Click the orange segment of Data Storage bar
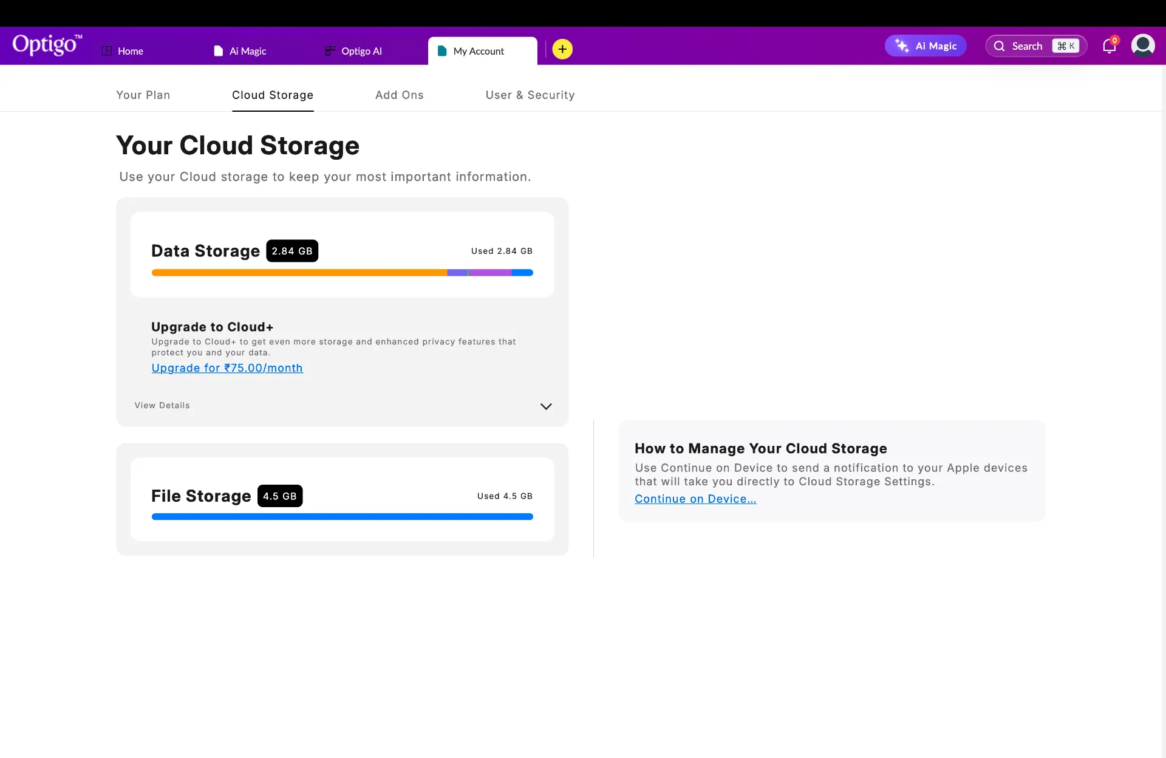 (299, 273)
